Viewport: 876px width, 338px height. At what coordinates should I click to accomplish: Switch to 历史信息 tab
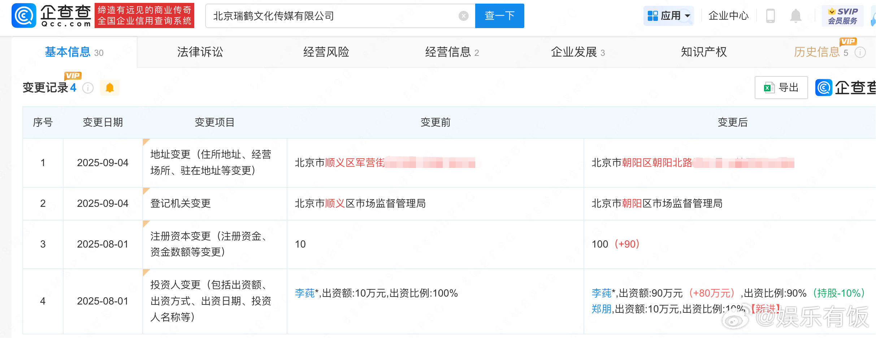821,52
